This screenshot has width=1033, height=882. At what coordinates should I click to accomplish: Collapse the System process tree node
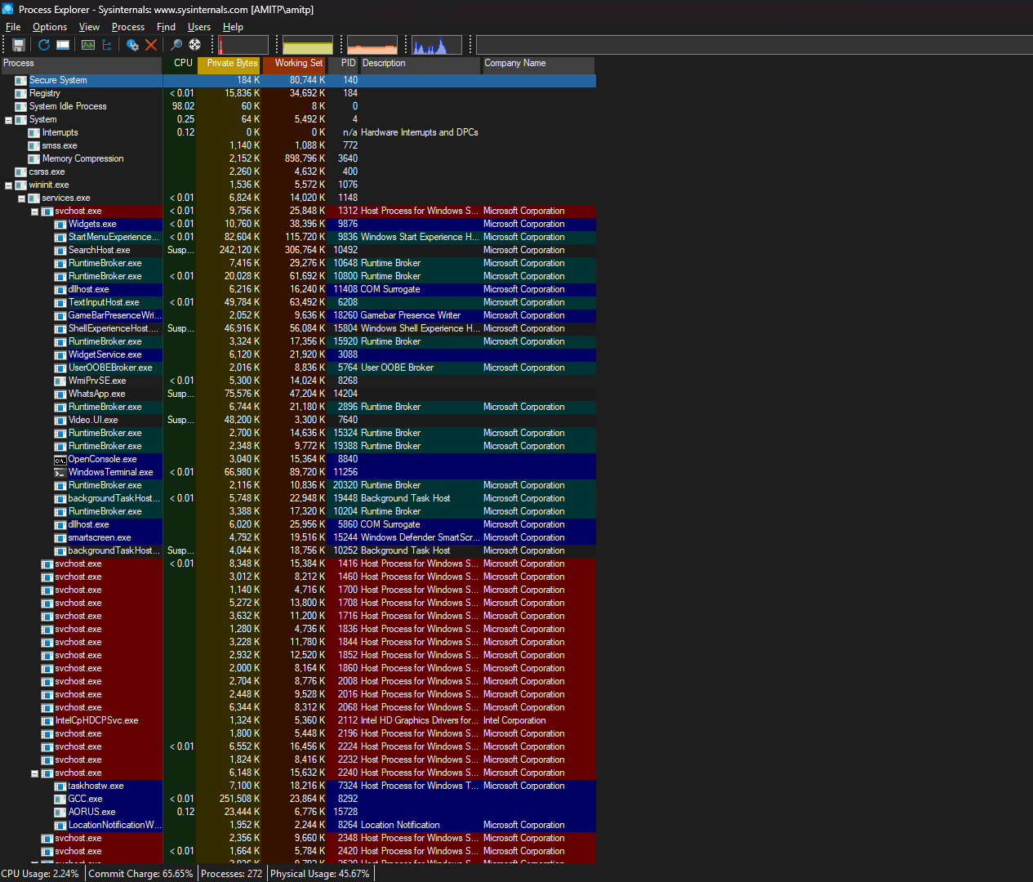pos(9,120)
